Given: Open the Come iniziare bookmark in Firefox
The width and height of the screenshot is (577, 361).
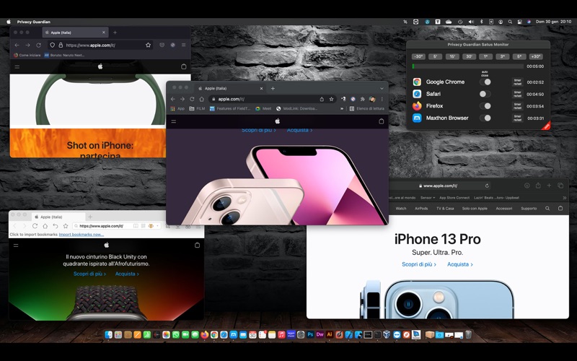Looking at the screenshot, I should (x=27, y=55).
